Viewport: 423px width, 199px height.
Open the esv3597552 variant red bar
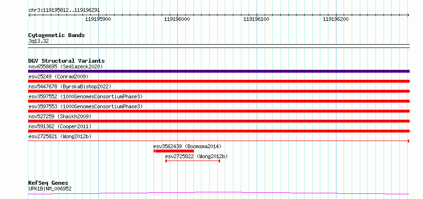[219, 101]
